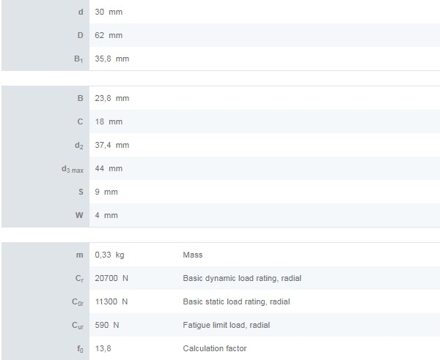440x360 pixels.
Task: Click the 'S' parameter label
Action: coord(81,192)
